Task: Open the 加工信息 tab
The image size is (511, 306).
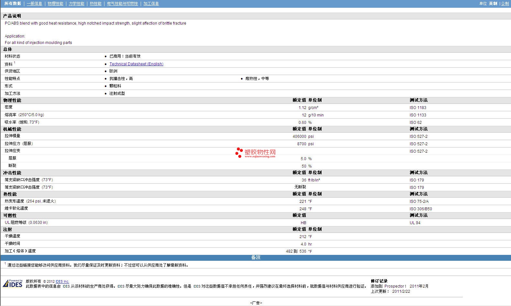Action: [x=151, y=4]
